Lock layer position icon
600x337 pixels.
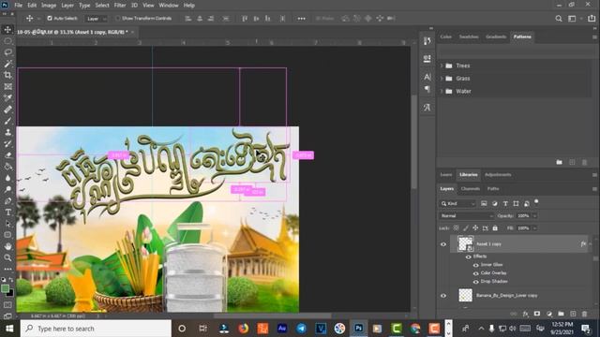click(475, 228)
